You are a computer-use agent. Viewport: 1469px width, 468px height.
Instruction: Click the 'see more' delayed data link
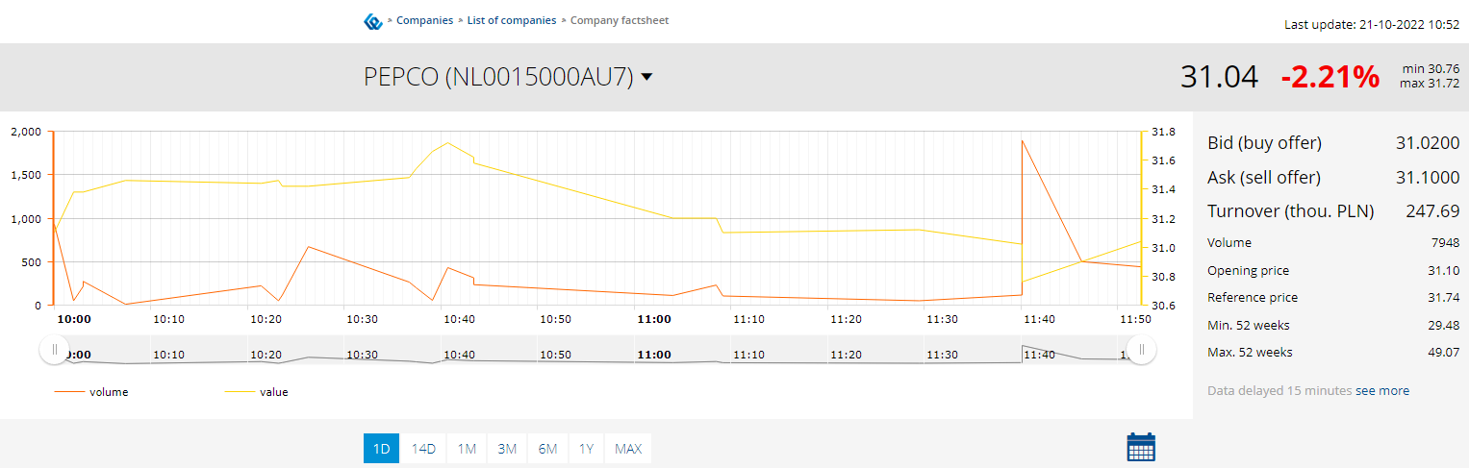(1382, 390)
